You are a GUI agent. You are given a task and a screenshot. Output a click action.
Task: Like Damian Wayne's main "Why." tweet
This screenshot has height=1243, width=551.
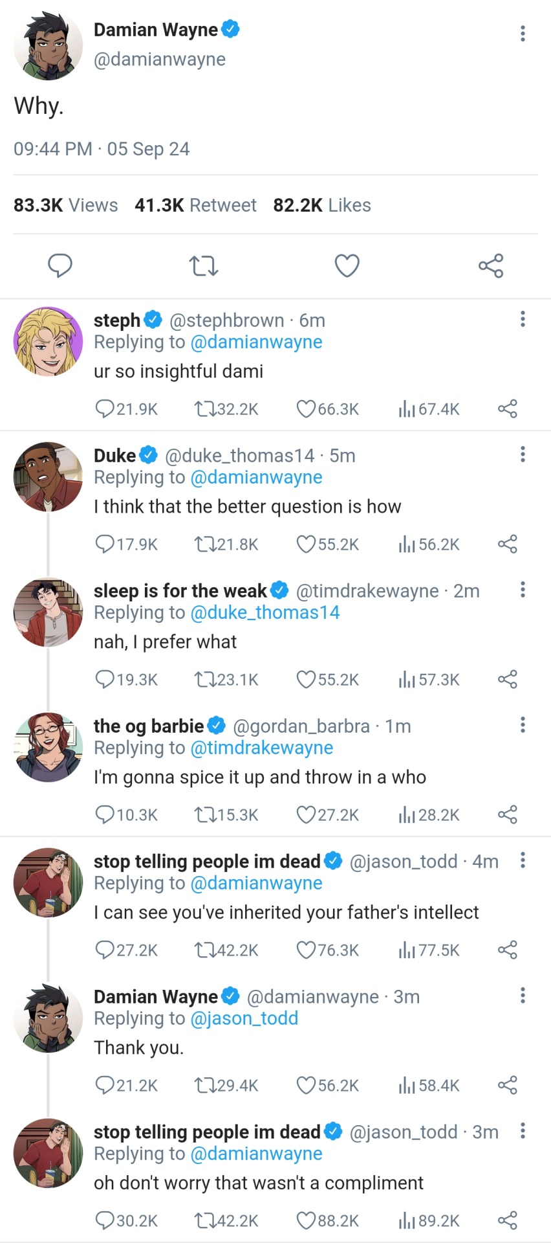(347, 265)
